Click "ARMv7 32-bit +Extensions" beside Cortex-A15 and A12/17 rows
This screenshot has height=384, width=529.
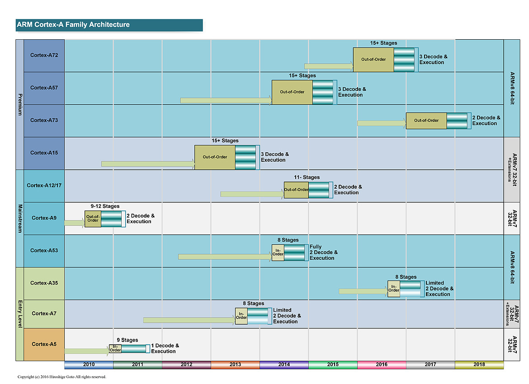pyautogui.click(x=512, y=169)
